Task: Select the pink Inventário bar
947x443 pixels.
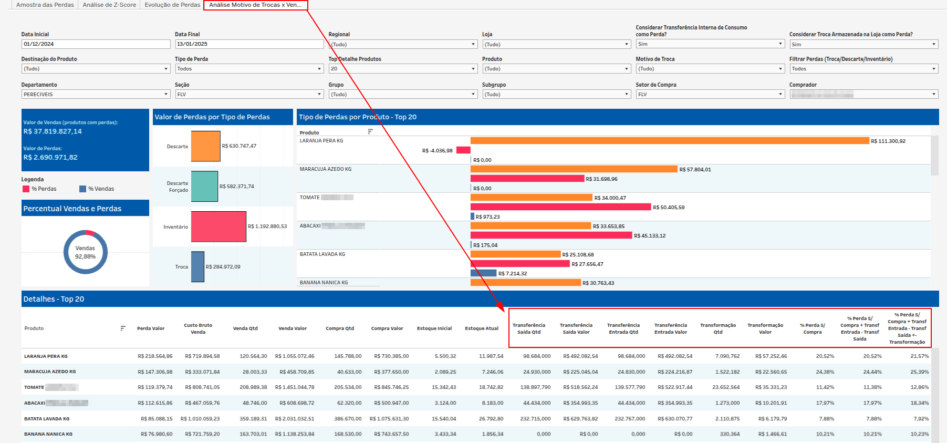Action: coord(218,226)
